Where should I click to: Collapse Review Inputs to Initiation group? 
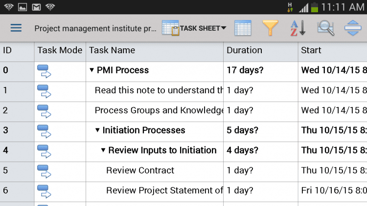[103, 150]
